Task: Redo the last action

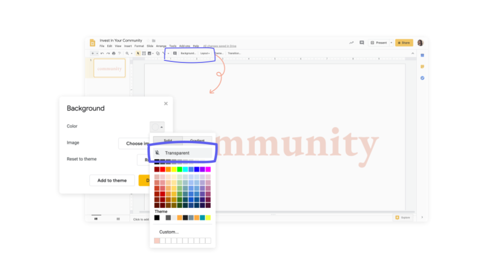Action: coord(108,53)
